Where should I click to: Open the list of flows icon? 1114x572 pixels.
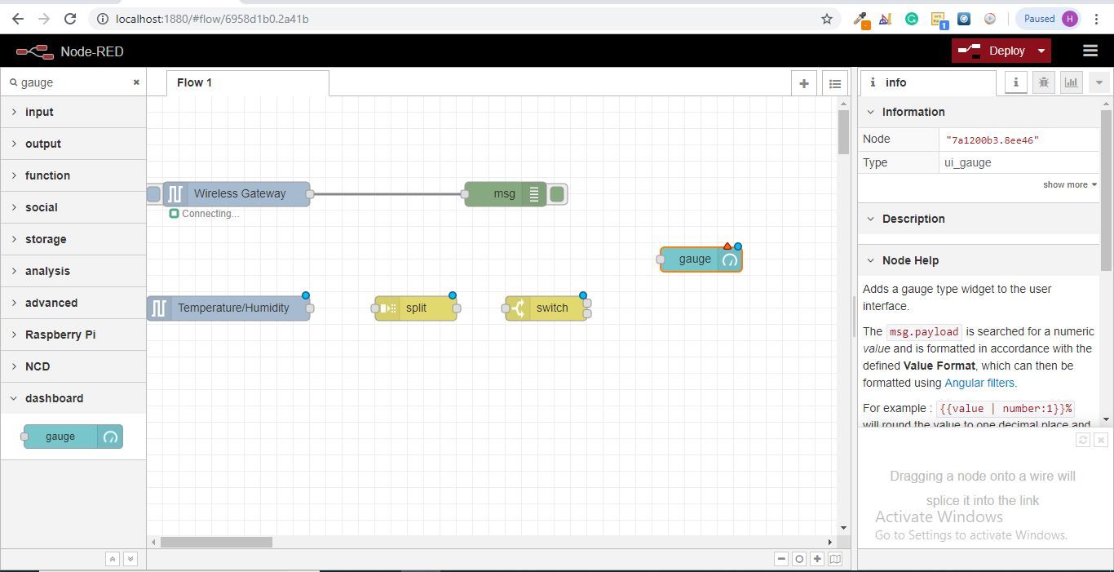[x=834, y=83]
